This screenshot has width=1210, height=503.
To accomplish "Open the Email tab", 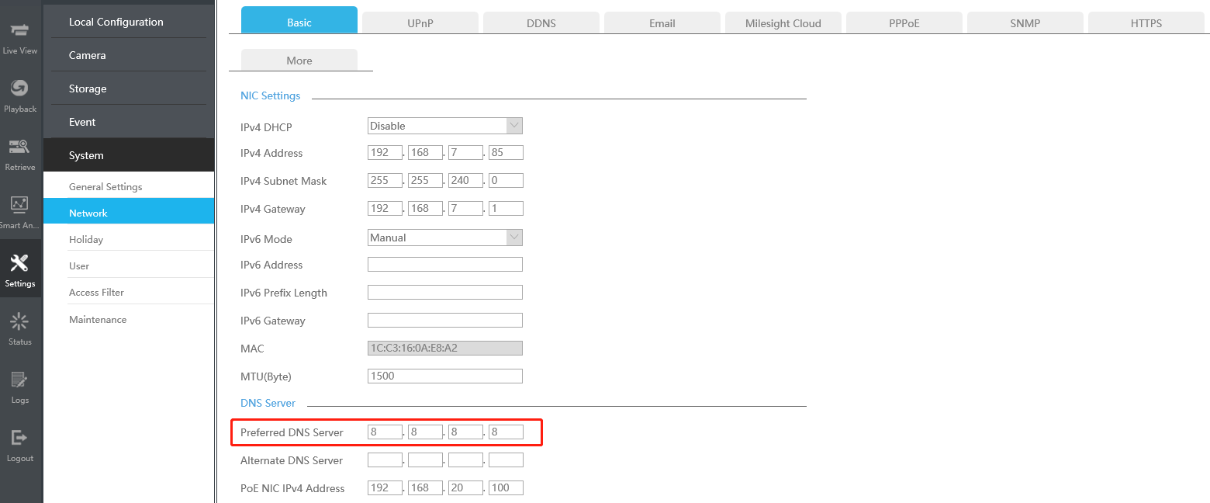I will pos(662,23).
